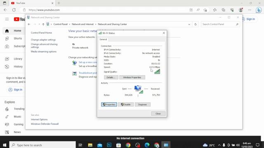Click the Edge browser back button

click(5, 10)
